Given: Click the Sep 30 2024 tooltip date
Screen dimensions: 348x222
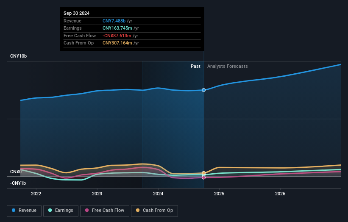Looking at the screenshot, I should [77, 13].
